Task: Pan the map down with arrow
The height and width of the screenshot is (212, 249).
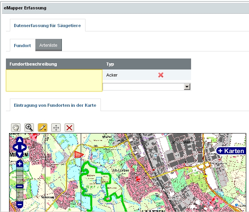Action: coord(20,154)
